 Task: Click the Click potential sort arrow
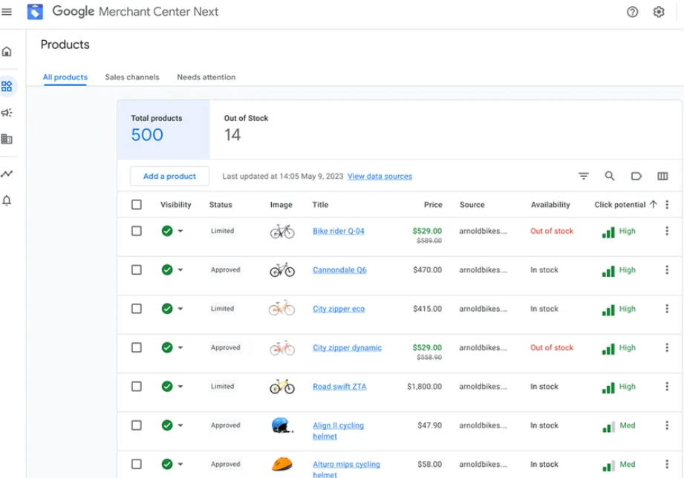click(x=653, y=204)
